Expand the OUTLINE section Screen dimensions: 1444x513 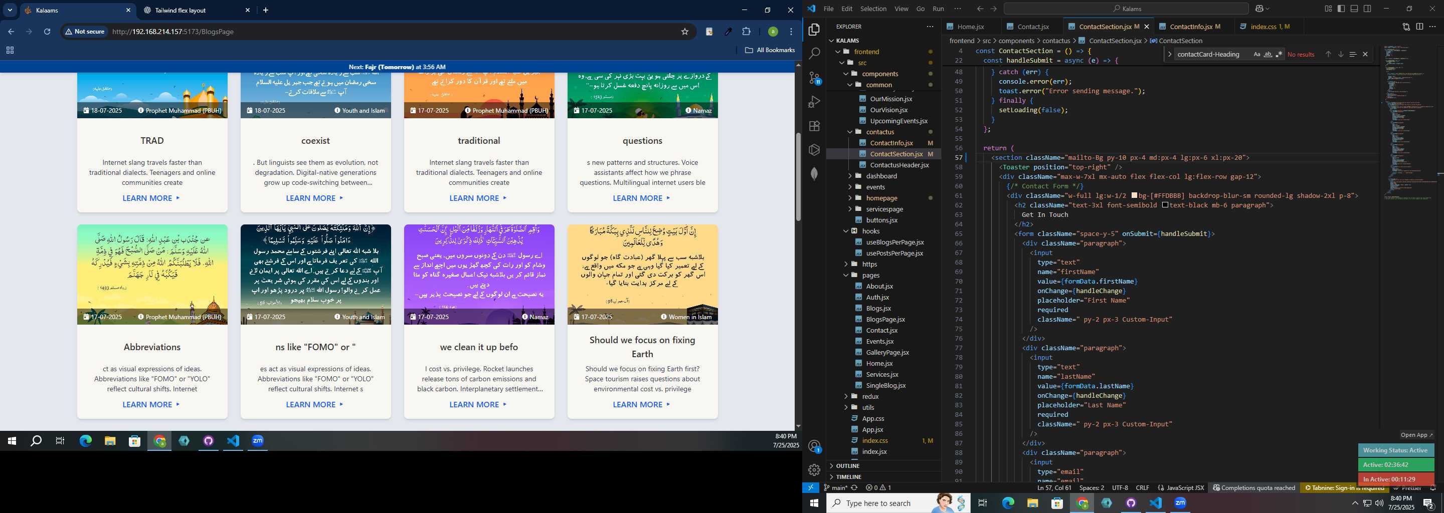click(847, 465)
